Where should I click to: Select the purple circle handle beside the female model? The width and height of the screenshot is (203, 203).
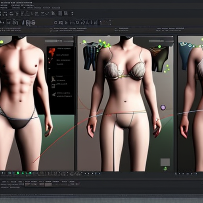click(x=163, y=107)
